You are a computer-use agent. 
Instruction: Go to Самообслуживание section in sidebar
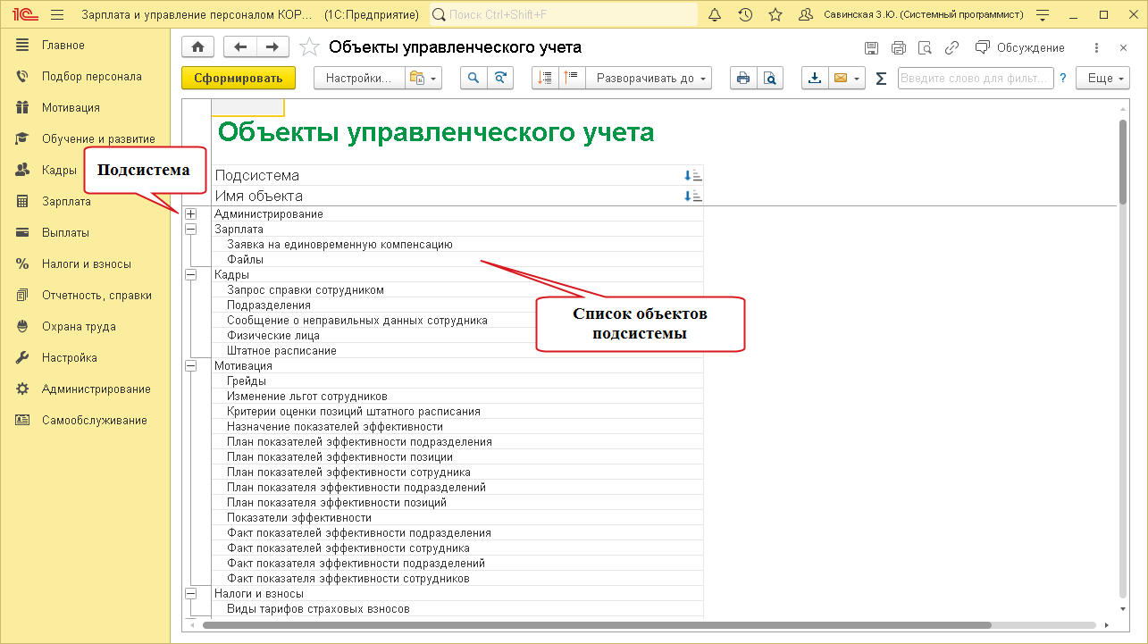(x=94, y=421)
